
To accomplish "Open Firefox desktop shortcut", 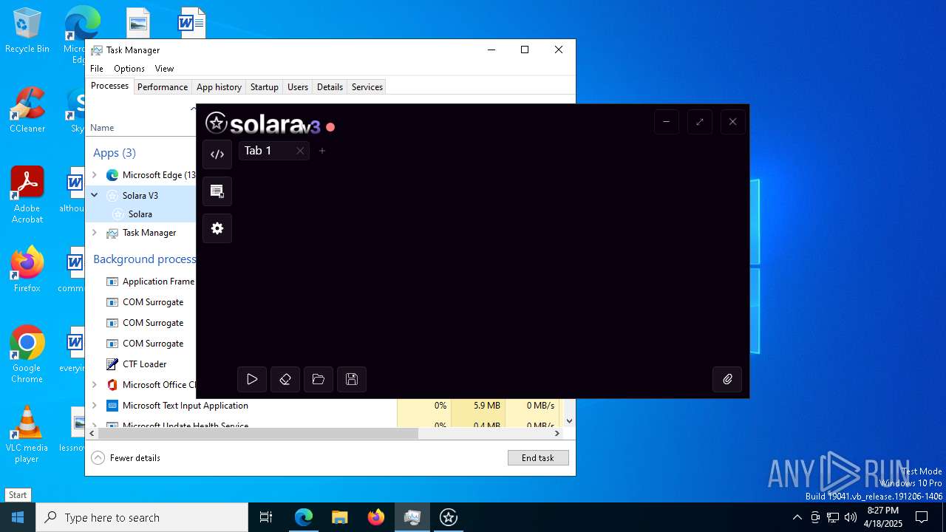I will (27, 270).
